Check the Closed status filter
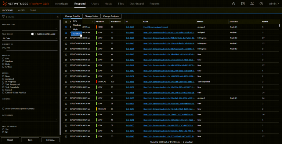This screenshot has height=144, width=282. pos(3,90)
